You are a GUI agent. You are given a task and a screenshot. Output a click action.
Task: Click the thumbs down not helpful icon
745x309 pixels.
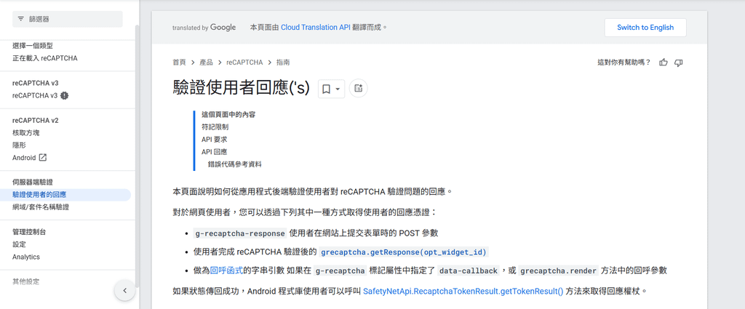[x=679, y=63]
